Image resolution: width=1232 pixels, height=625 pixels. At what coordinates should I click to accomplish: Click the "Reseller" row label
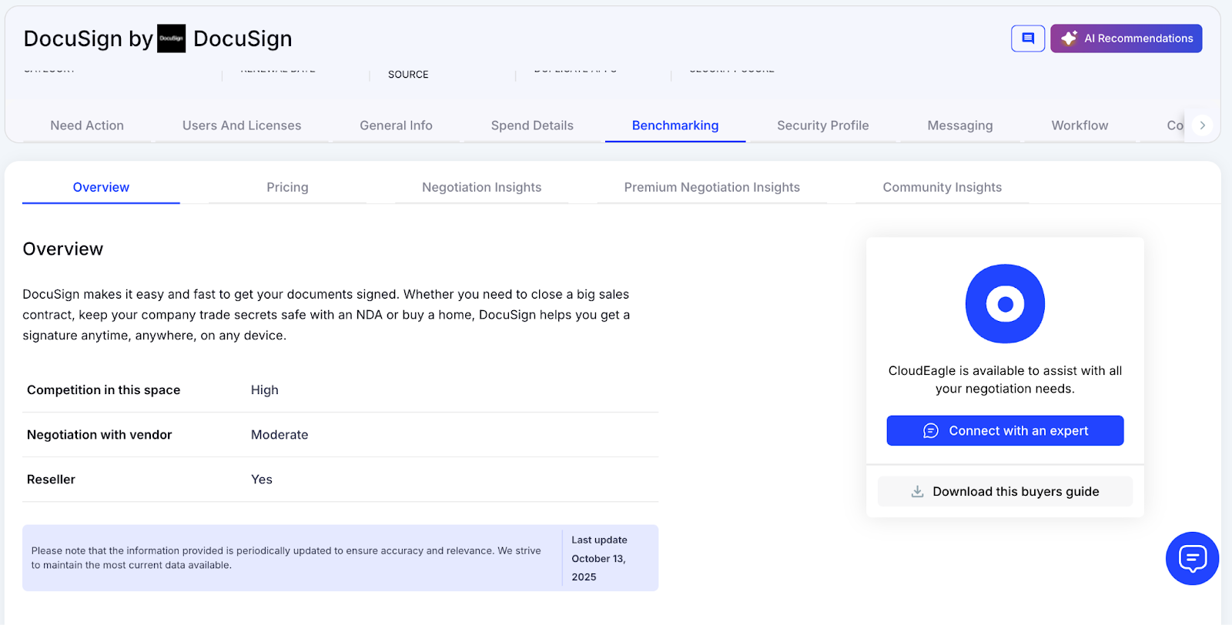[51, 480]
